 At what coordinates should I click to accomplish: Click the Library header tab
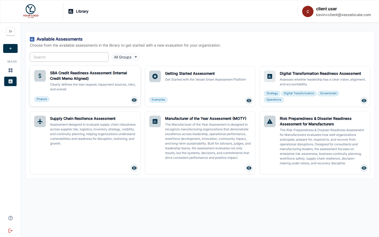[78, 11]
